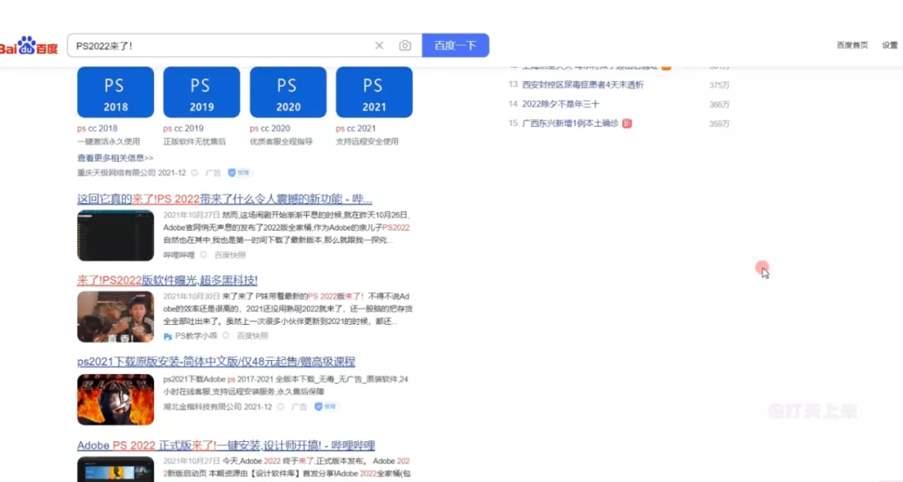This screenshot has width=903, height=482.
Task: Click the thumbnail of the PS2022版软件曝光 result
Action: [x=115, y=317]
